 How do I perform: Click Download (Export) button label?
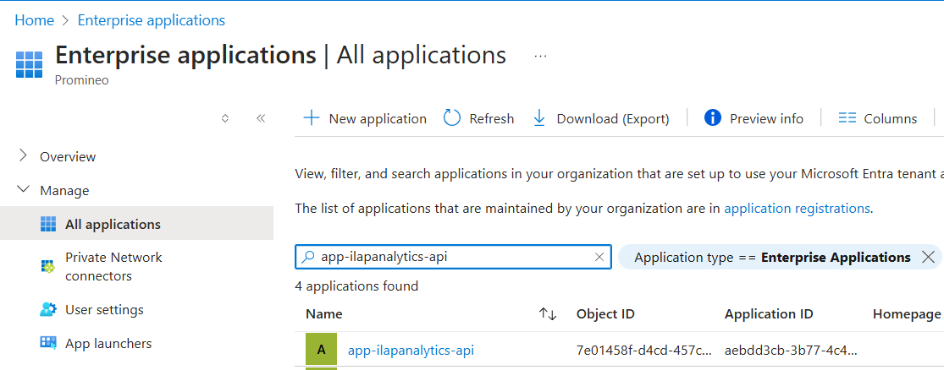(613, 119)
